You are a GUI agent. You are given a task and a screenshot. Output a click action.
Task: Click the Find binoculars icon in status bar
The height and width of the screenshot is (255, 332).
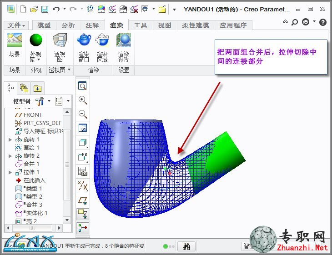pos(186,246)
